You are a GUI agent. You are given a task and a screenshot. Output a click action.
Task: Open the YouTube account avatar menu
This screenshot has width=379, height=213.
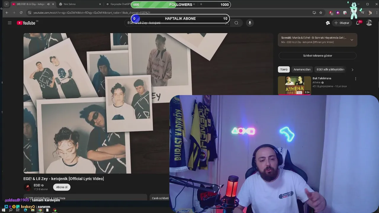369,23
